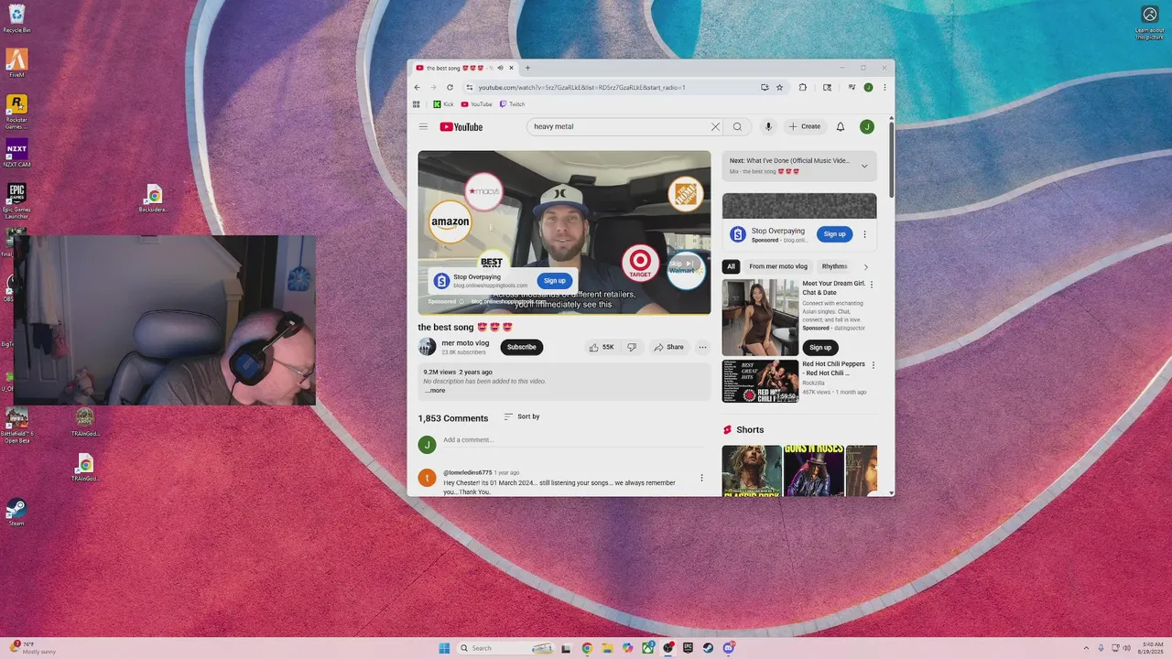Image resolution: width=1172 pixels, height=659 pixels.
Task: Open FiveM desktop shortcut
Action: 16,63
